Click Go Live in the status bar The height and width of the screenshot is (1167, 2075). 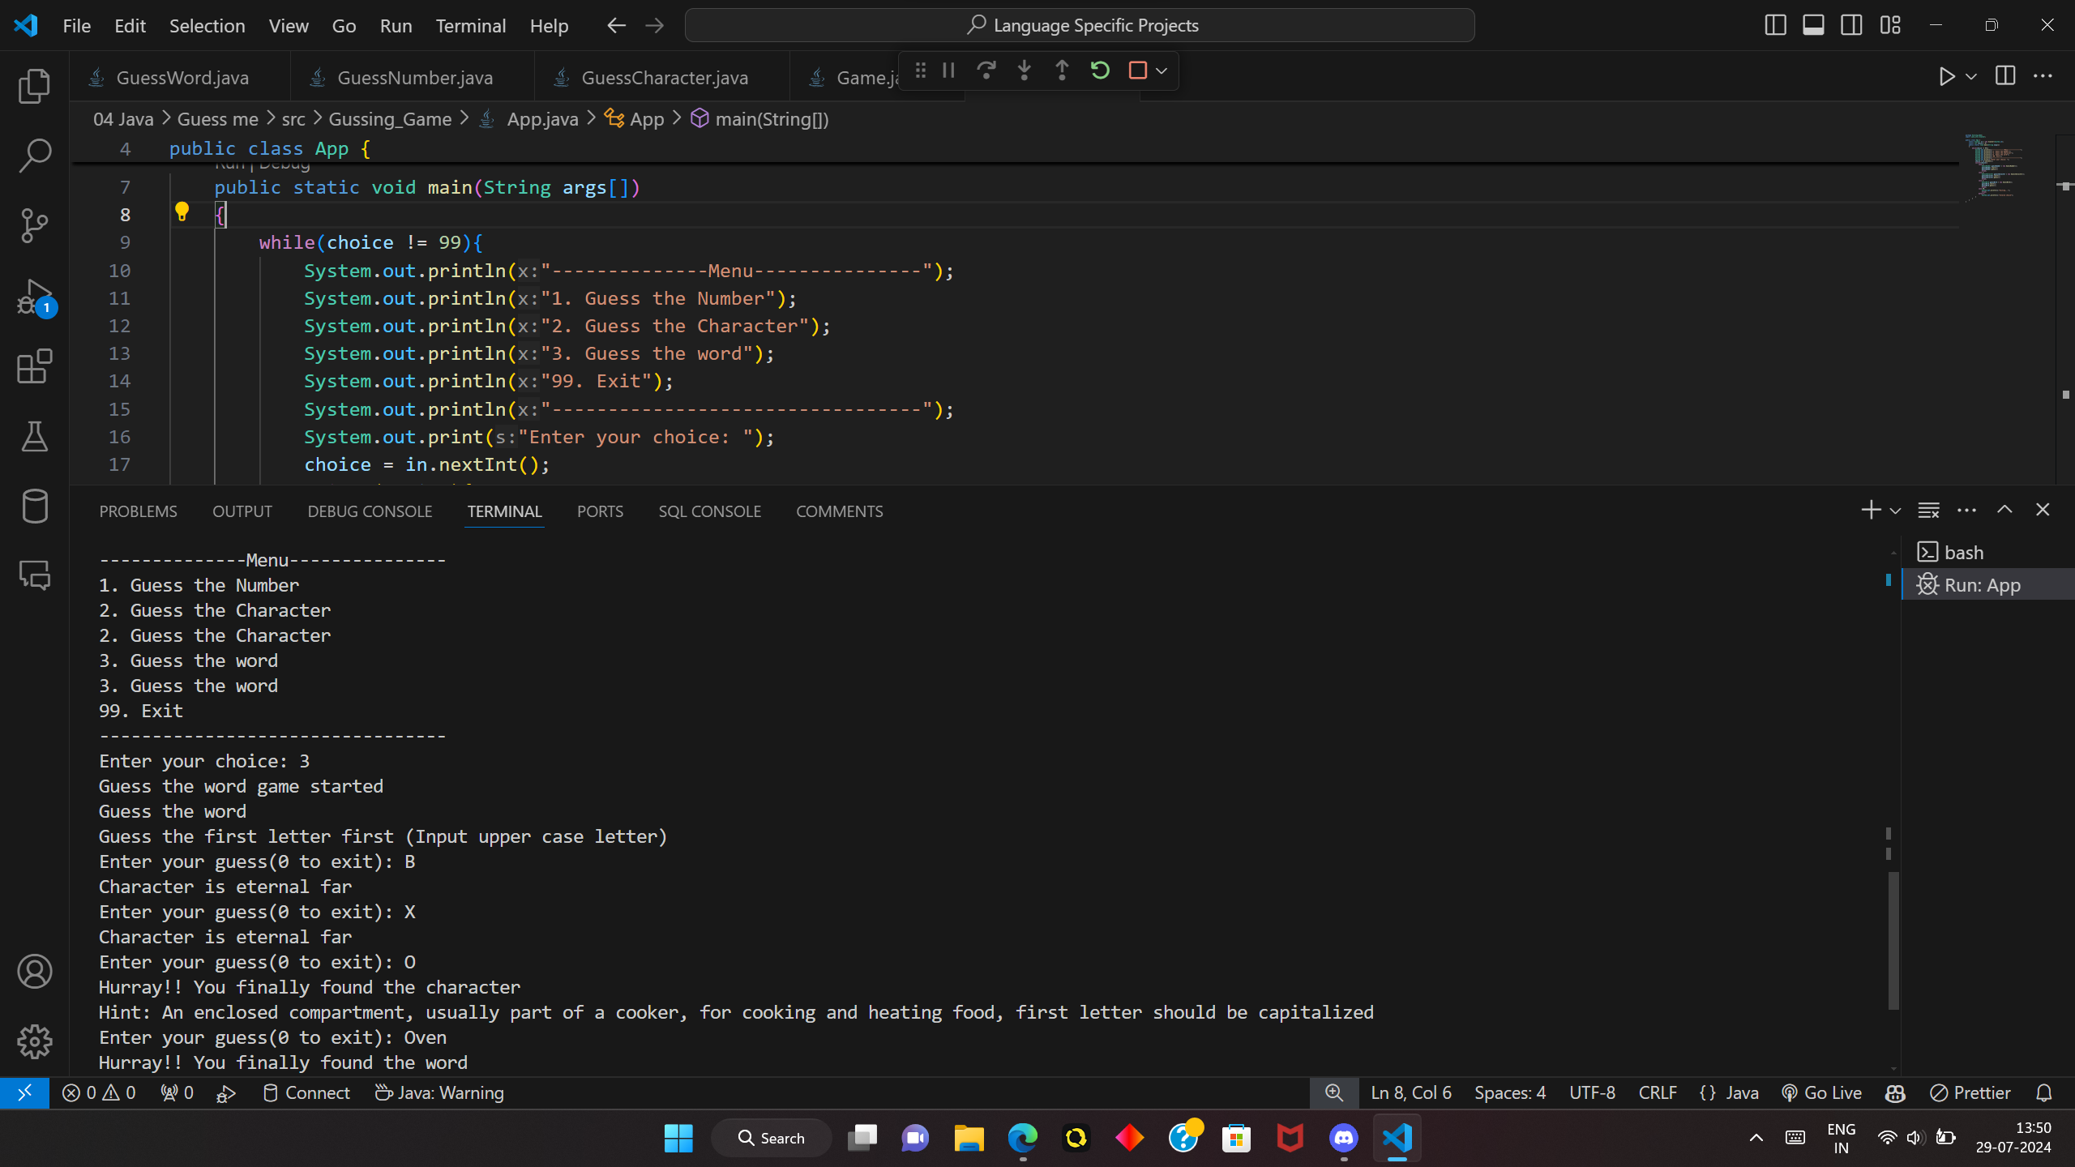pos(1822,1092)
